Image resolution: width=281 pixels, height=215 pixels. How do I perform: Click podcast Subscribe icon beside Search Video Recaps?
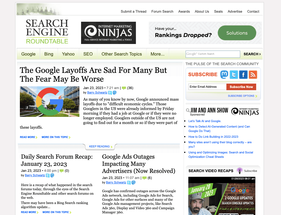pyautogui.click(x=240, y=171)
